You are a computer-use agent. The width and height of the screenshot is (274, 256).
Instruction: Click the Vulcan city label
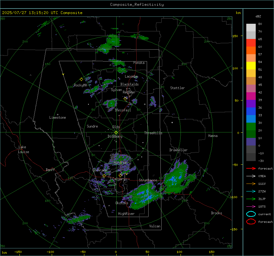[155, 226]
